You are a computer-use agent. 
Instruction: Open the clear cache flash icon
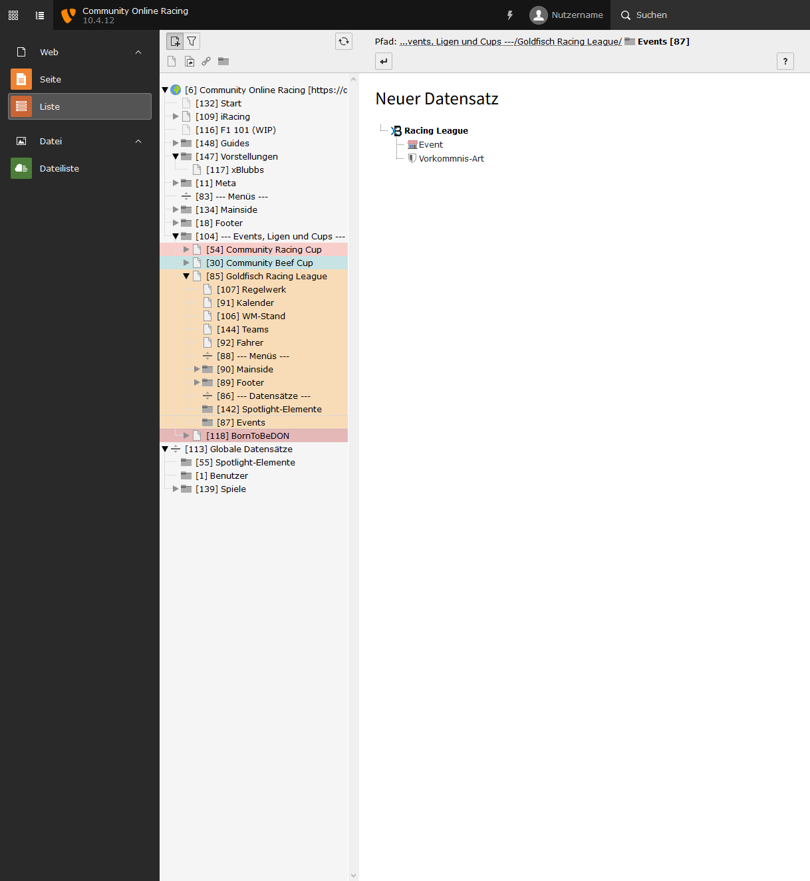[510, 15]
